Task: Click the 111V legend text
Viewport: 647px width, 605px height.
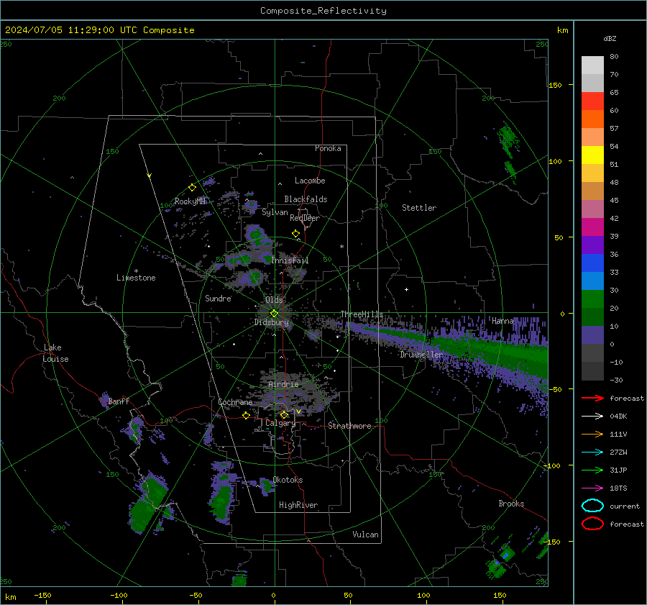Action: (x=618, y=434)
